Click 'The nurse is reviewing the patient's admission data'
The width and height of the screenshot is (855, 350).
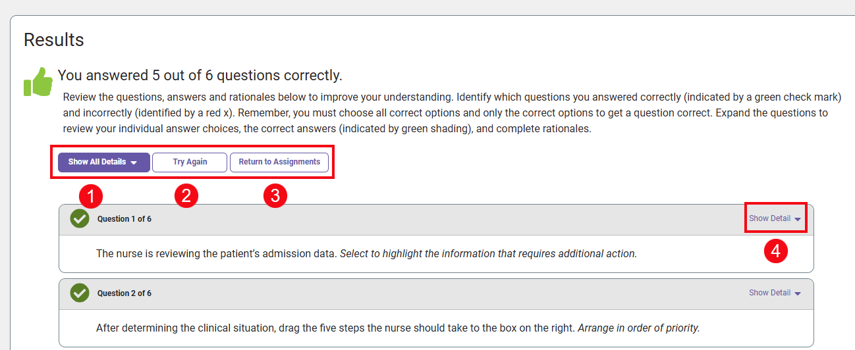[217, 253]
